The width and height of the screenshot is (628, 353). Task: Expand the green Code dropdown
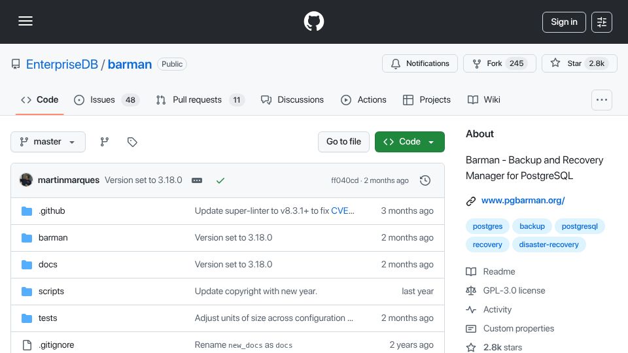[x=410, y=142]
